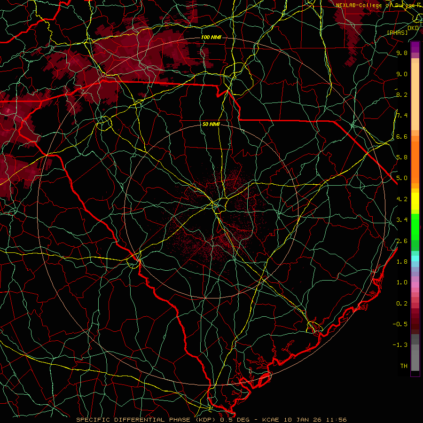This screenshot has width=423, height=423.
Task: Click the 9.8 legend value
Action: point(402,53)
